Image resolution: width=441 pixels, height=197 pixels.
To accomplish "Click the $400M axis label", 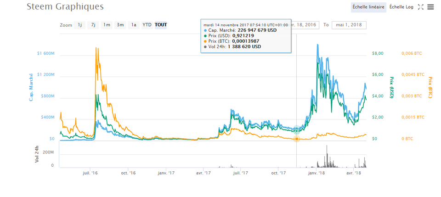I will pos(47,117).
